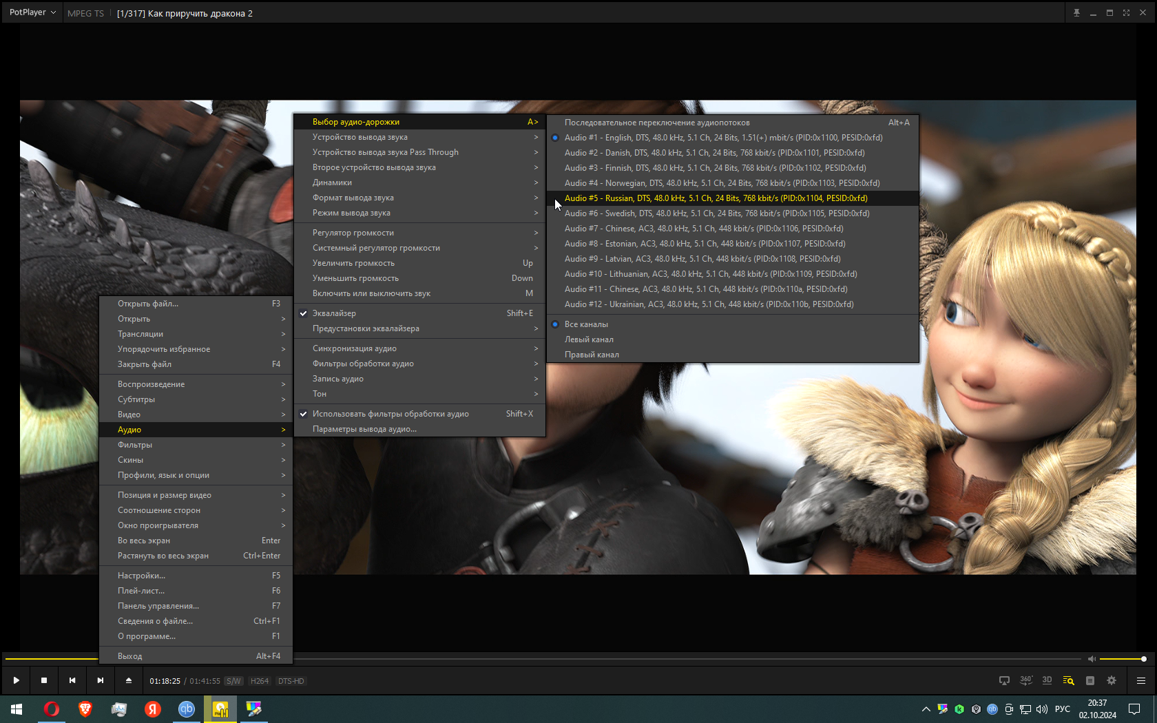
Task: Expand 'Предустановки эквалайзера' submenu
Action: pyautogui.click(x=419, y=328)
